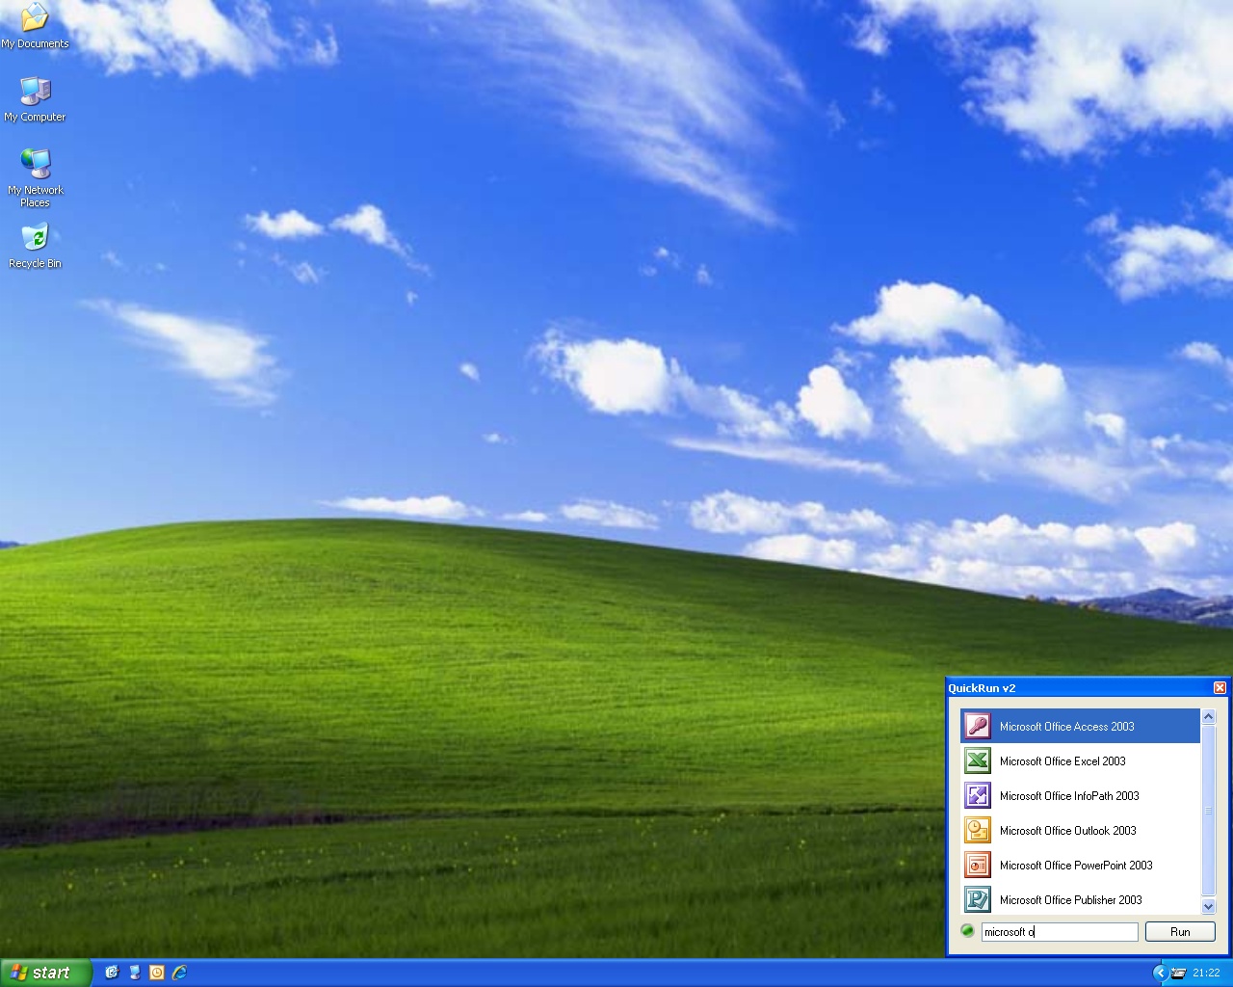Launch Internet Explorer from Quick Launch

179,973
